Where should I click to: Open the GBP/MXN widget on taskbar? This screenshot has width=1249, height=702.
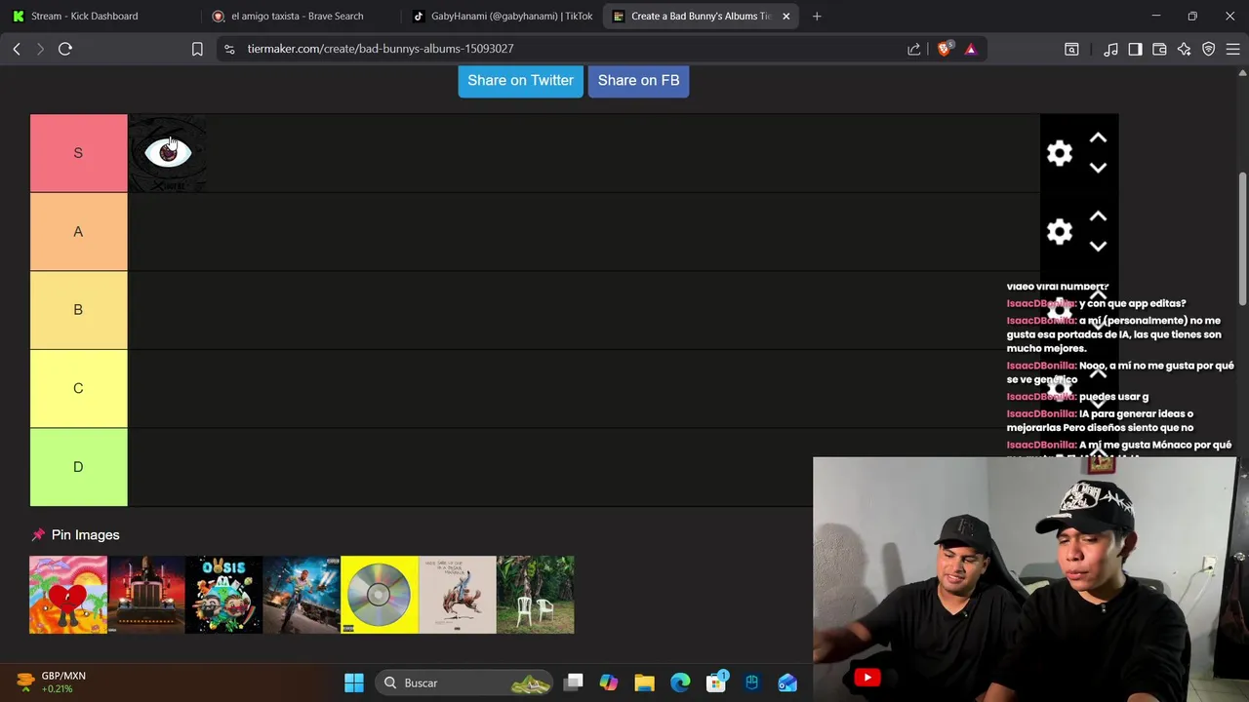(54, 682)
